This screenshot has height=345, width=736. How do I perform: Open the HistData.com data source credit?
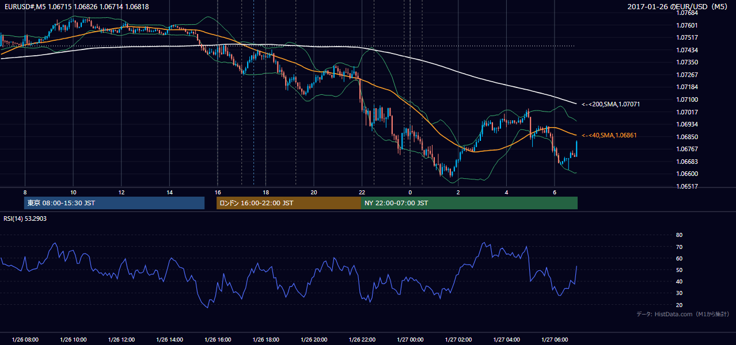point(682,314)
